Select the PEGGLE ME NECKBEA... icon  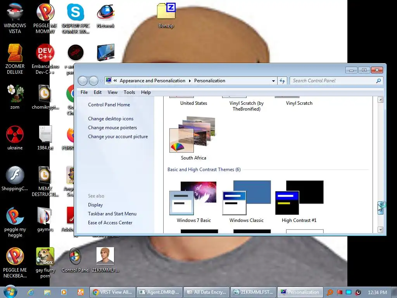coord(15,263)
